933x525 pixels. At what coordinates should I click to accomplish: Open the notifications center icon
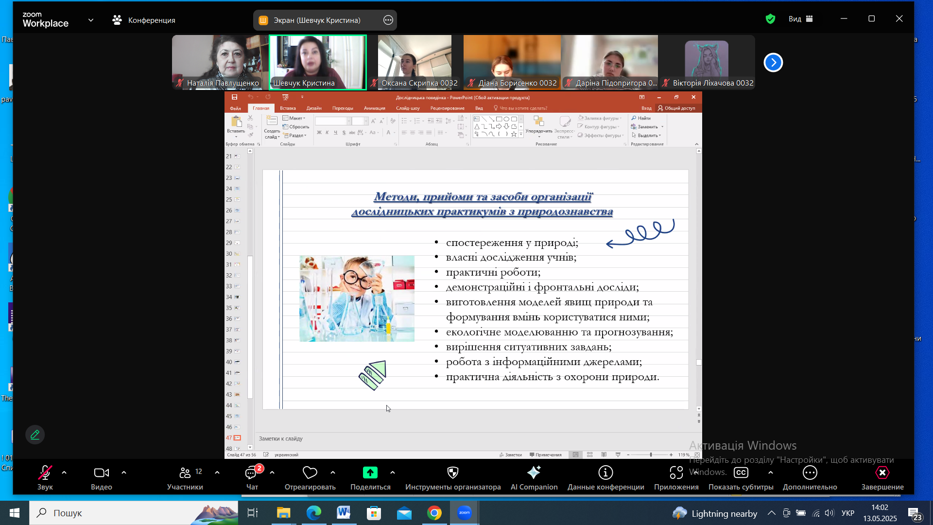(x=915, y=514)
